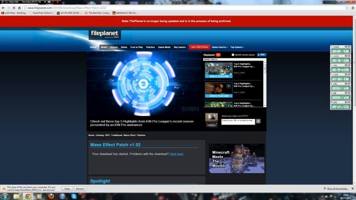Open the LAN Party YouTube bookmark
Screen dimensions: 356x200
(x=14, y=13)
